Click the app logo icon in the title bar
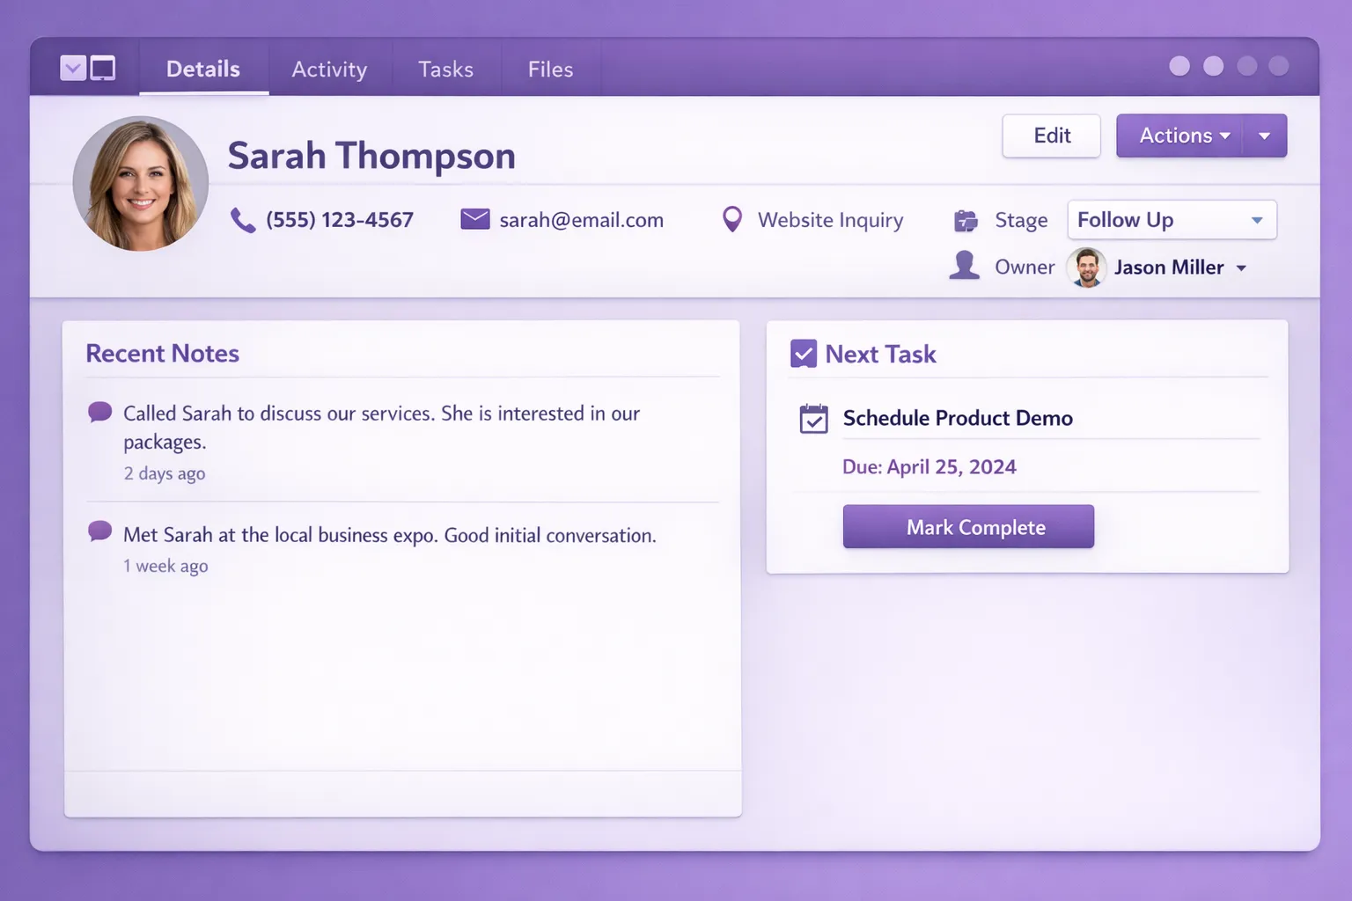This screenshot has height=901, width=1352. (103, 67)
